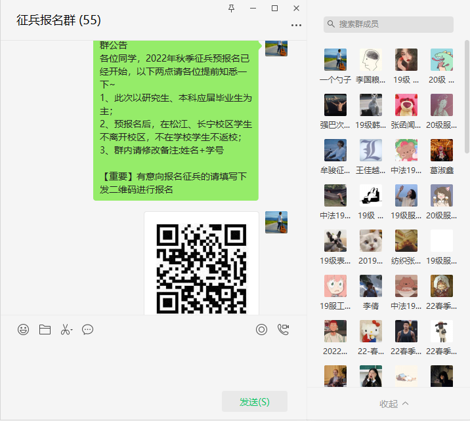Maximize the chat window

(x=274, y=8)
